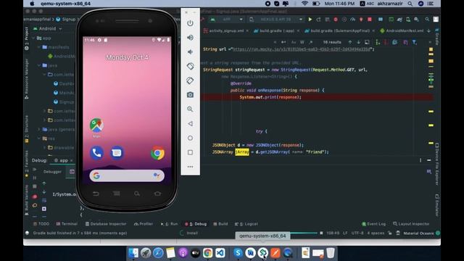Open the mocky.io URL link in code

pyautogui.click(x=302, y=49)
